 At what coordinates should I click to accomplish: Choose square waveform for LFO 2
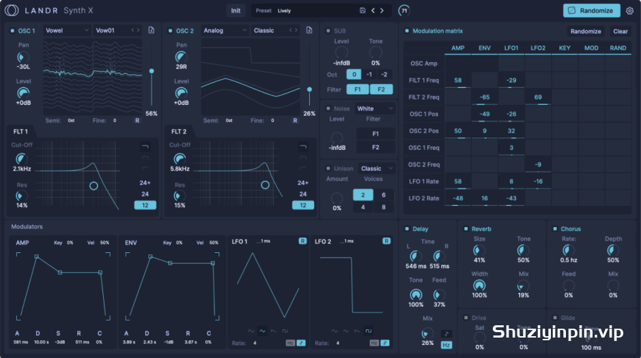pos(369,331)
